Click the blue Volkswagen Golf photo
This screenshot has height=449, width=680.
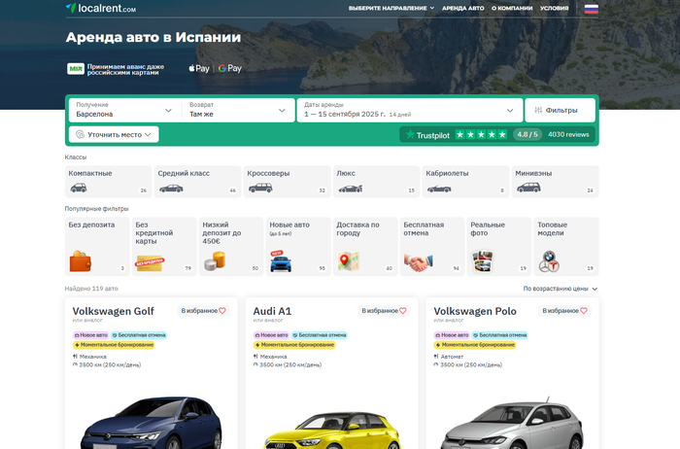pos(151,423)
